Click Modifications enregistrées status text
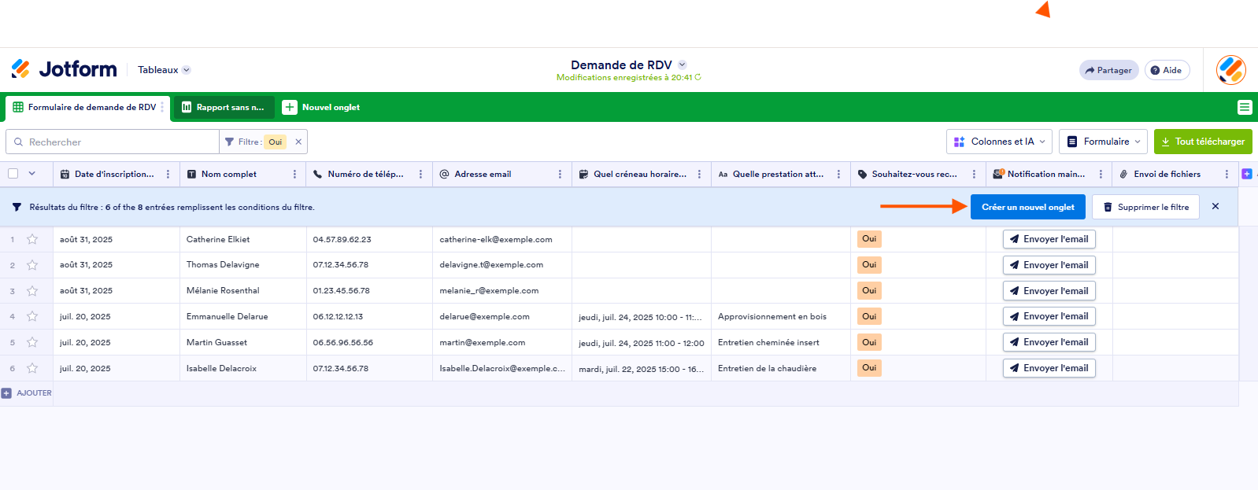 click(x=628, y=78)
